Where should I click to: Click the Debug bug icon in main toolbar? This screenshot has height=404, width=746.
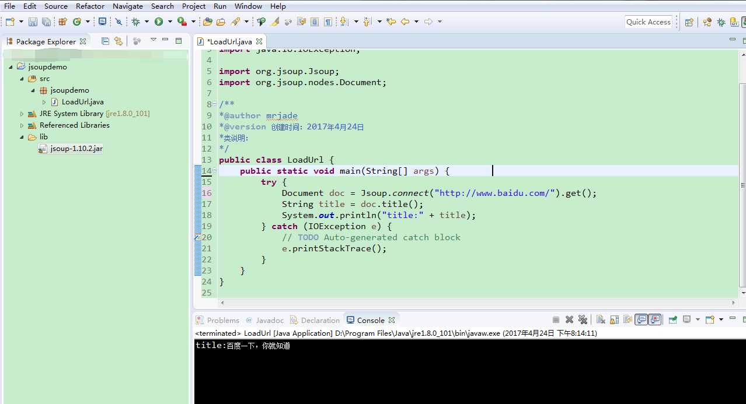(x=135, y=22)
